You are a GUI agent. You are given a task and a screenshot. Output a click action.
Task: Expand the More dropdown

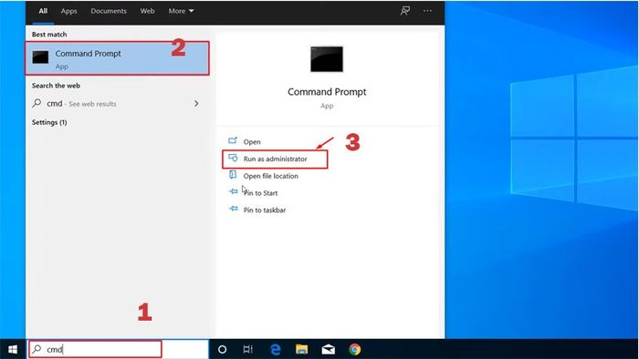pyautogui.click(x=181, y=11)
